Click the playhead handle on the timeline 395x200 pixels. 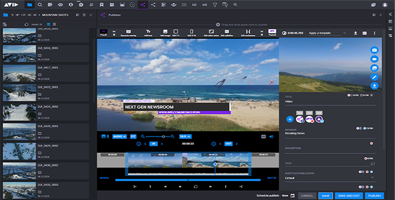click(x=215, y=164)
